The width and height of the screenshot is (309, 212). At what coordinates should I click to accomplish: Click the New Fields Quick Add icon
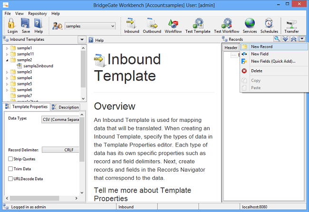[244, 61]
